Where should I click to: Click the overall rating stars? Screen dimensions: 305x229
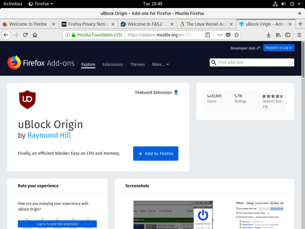(273, 96)
